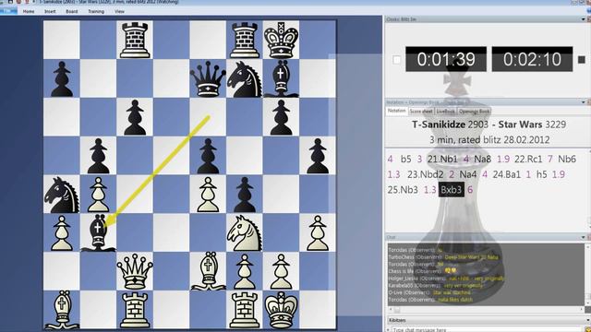591x332 pixels.
Task: Select the black bishop on g7
Action: click(281, 79)
